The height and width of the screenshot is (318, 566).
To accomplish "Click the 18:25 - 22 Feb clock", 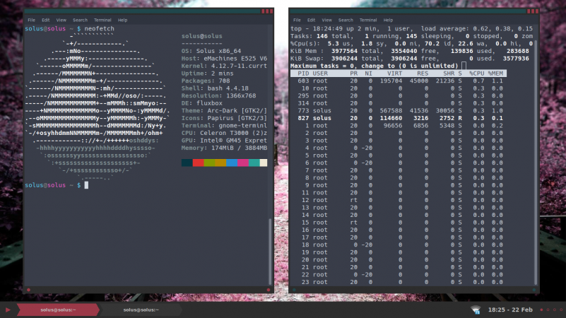I will tap(510, 310).
